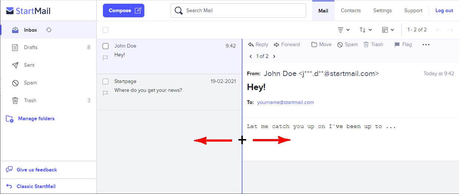Screen dimensions: 459x194
Task: Click the Classic StartMail back-arrow icon
Action: click(x=9, y=186)
